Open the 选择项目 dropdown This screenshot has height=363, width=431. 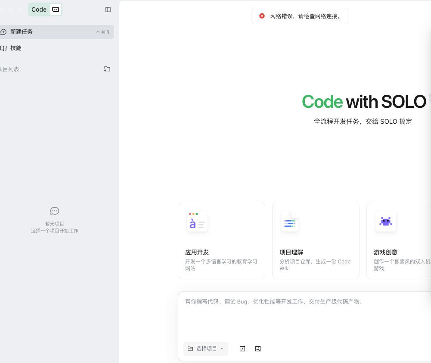tap(206, 349)
